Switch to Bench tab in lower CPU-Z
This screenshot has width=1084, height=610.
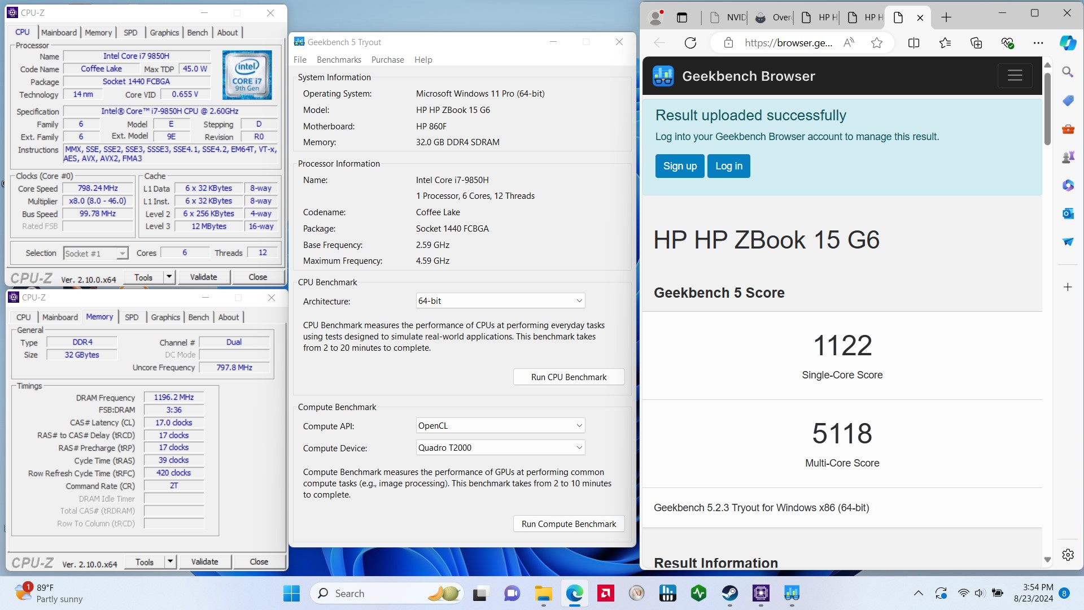click(198, 317)
